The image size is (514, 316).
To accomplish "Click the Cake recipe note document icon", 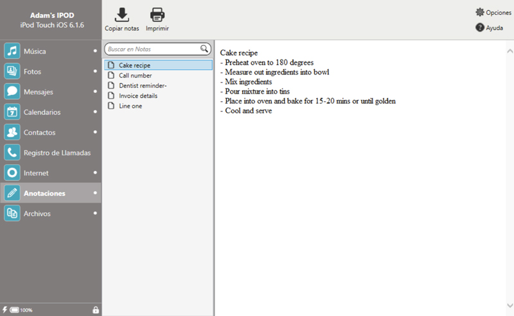I will 111,65.
